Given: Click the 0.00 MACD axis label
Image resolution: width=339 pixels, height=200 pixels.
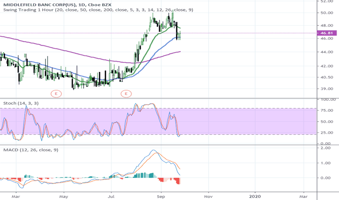Looking at the screenshot, I should point(326,178).
